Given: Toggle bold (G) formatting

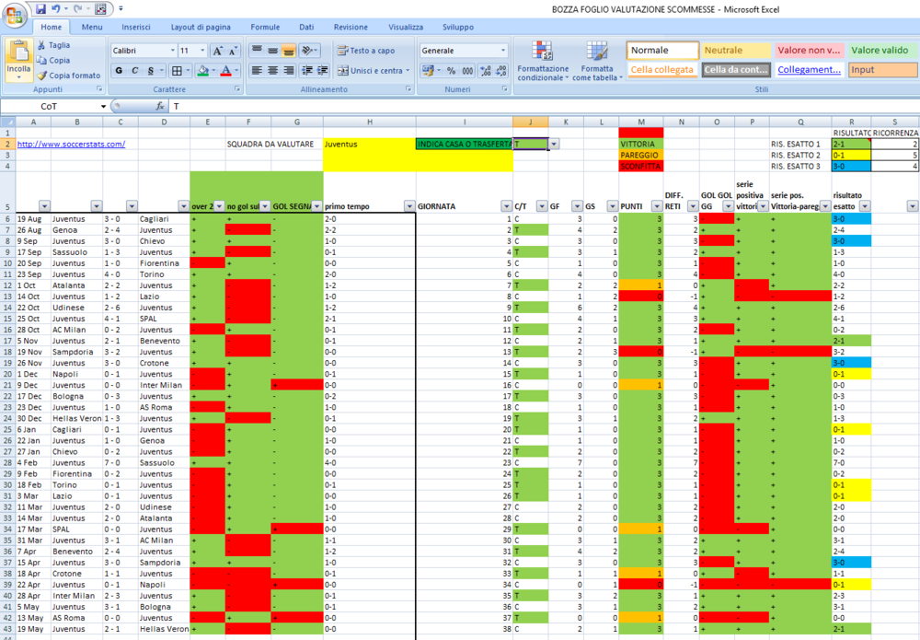Looking at the screenshot, I should 119,71.
